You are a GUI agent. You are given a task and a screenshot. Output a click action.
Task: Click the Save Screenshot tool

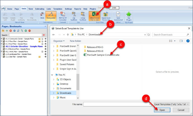click(118, 16)
